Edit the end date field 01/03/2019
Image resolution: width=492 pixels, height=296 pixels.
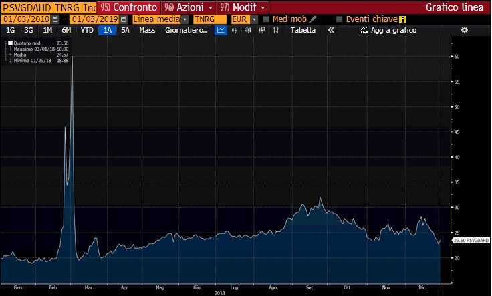point(95,19)
